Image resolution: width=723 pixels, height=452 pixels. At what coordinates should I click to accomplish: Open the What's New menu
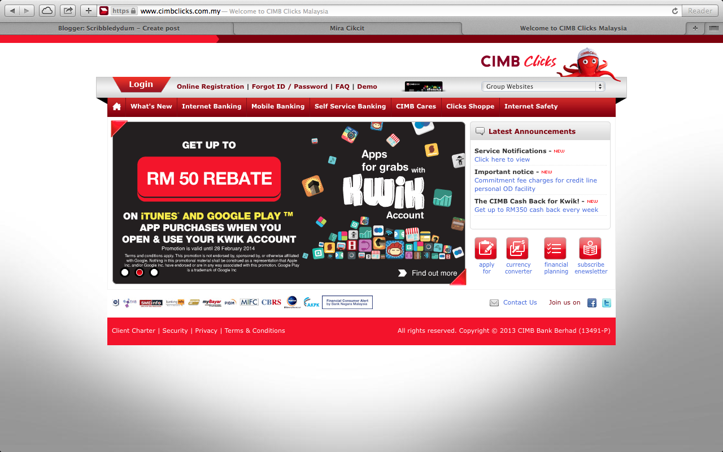[x=151, y=106]
